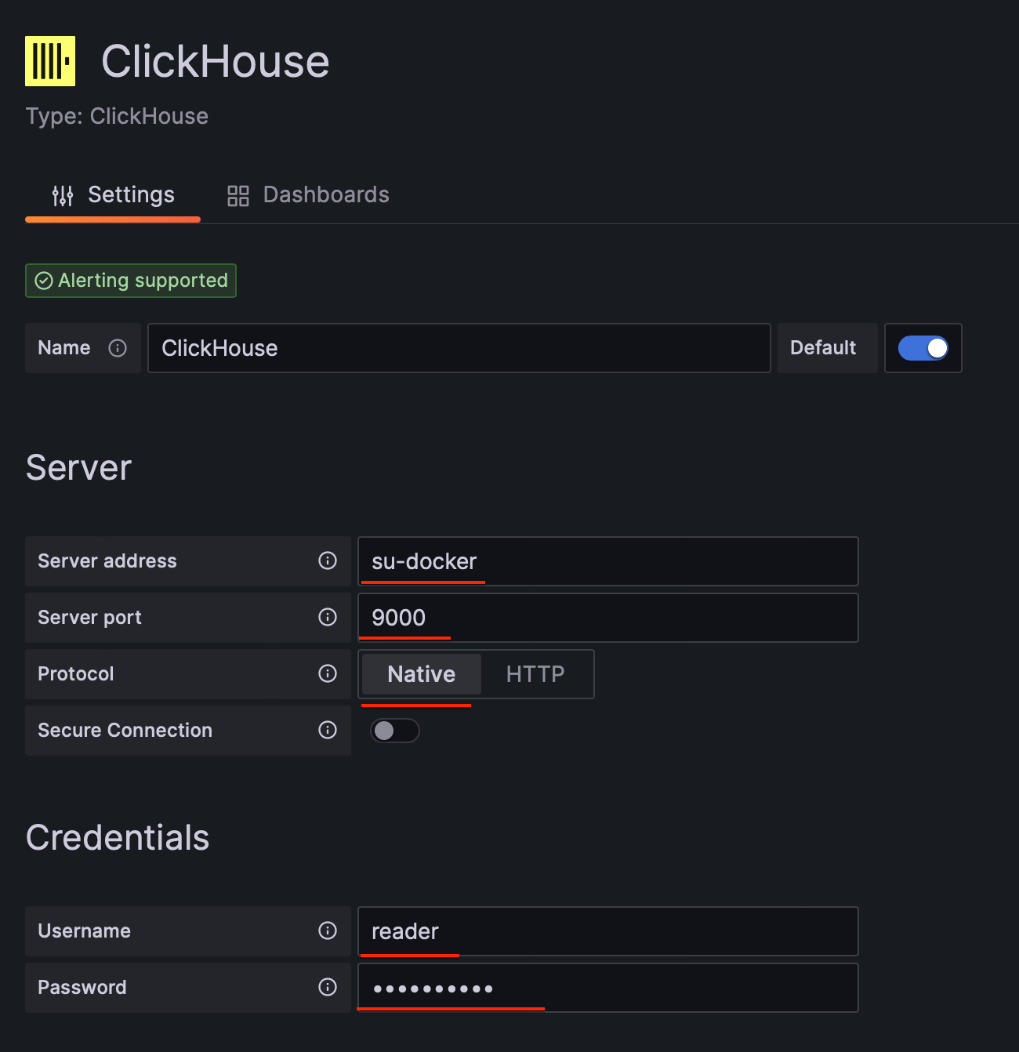Click the info icon next to Name
The image size is (1019, 1052).
[118, 348]
